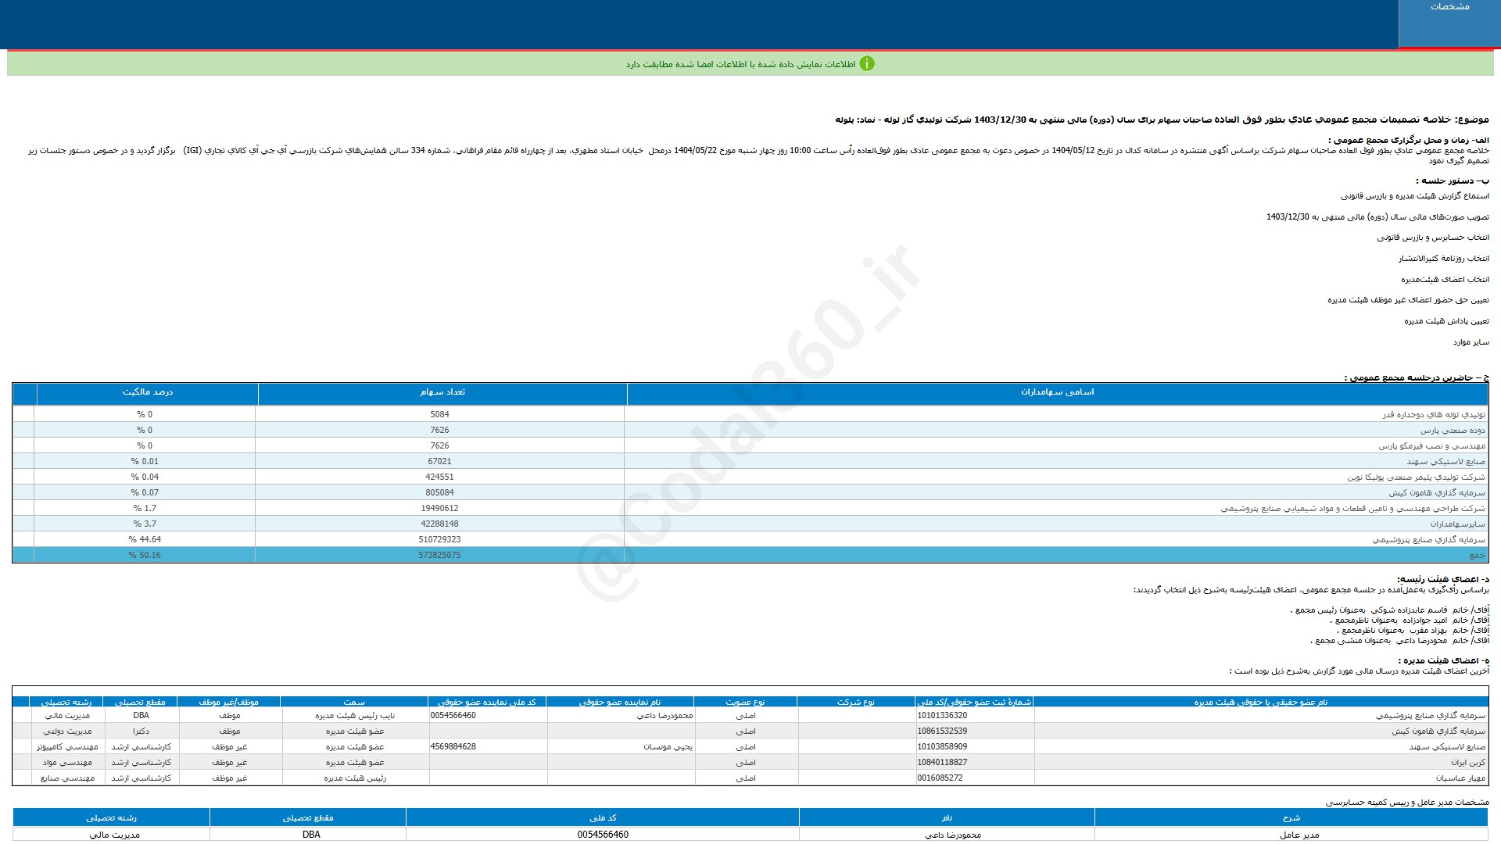The width and height of the screenshot is (1501, 844).
Task: Click board table header نوع شرکت
Action: 856,702
